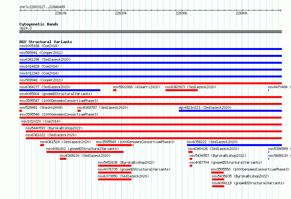Select nsv6362923 (Sedlazeck2020) label

point(191,87)
